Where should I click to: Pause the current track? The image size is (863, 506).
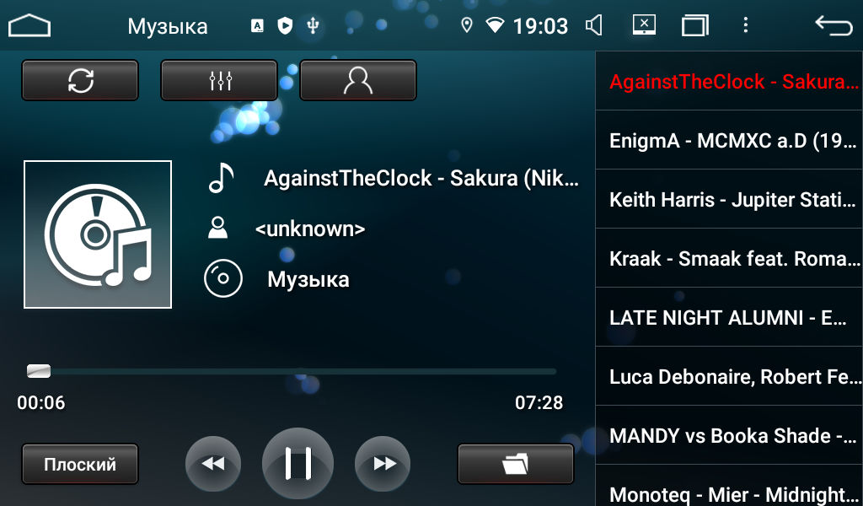point(297,464)
